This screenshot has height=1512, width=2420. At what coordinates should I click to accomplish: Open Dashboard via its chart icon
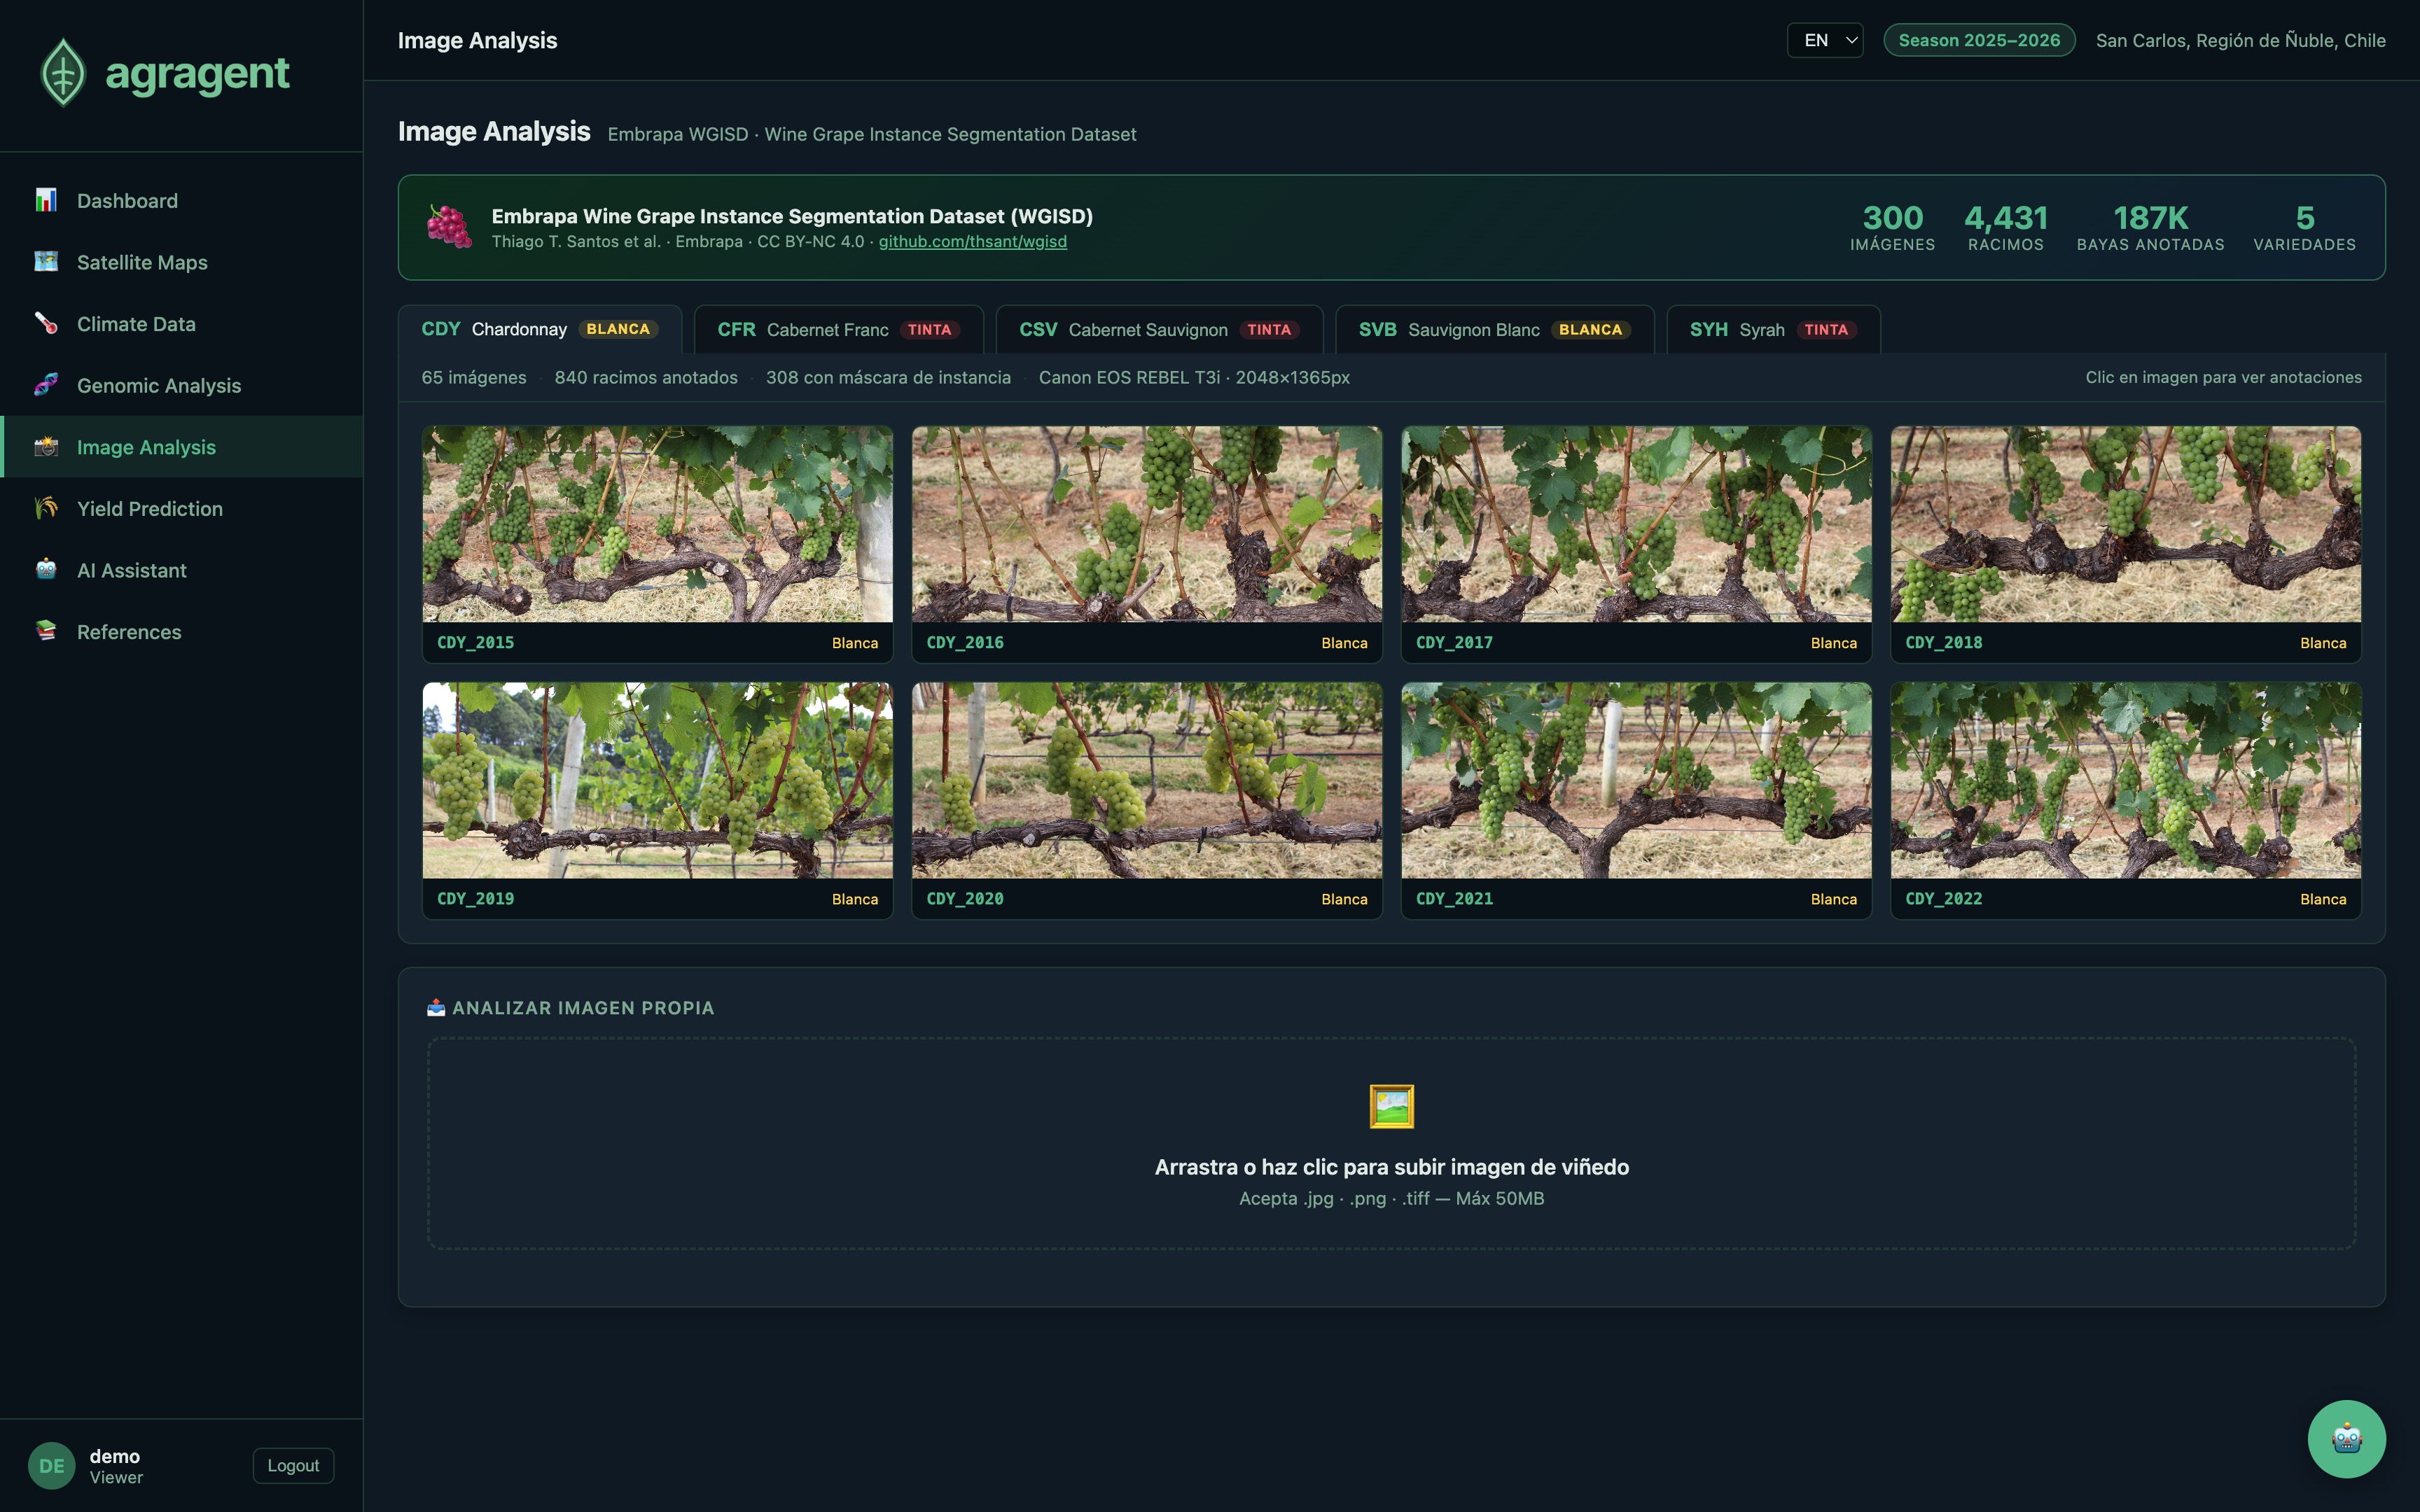[x=46, y=200]
